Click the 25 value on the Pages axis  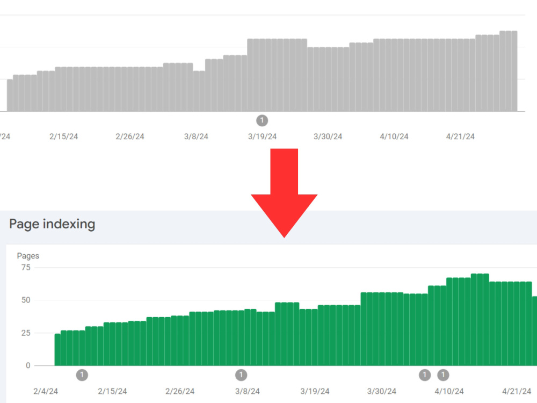(26, 333)
